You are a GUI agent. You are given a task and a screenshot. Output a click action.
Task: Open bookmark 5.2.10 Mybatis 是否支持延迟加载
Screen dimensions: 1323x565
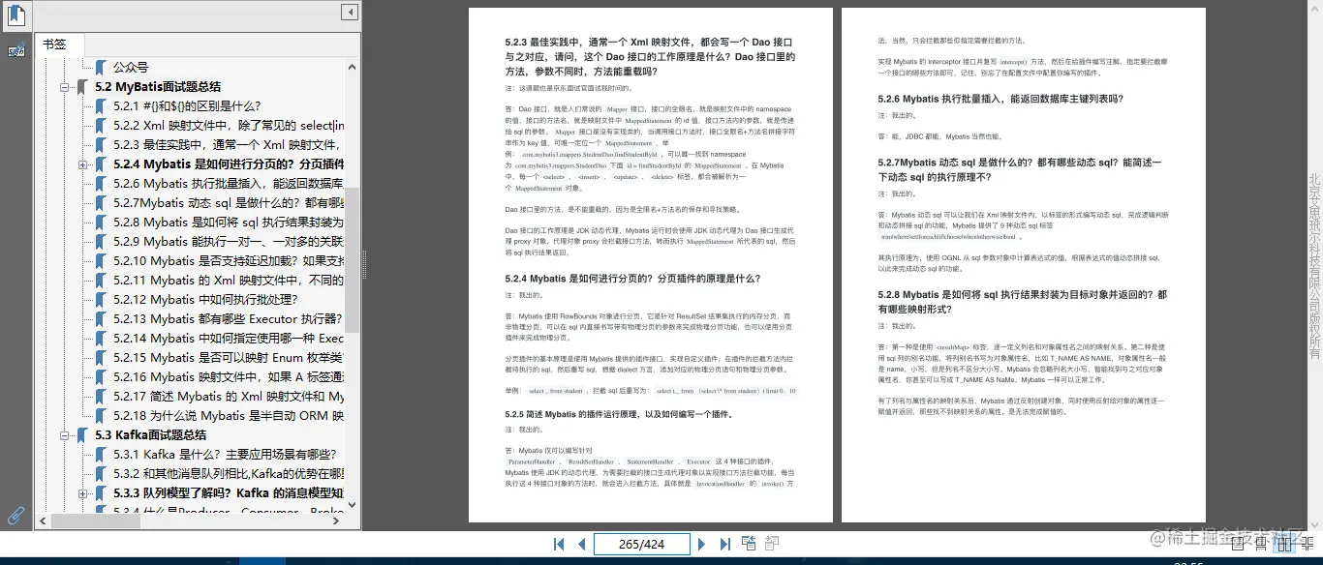point(229,261)
